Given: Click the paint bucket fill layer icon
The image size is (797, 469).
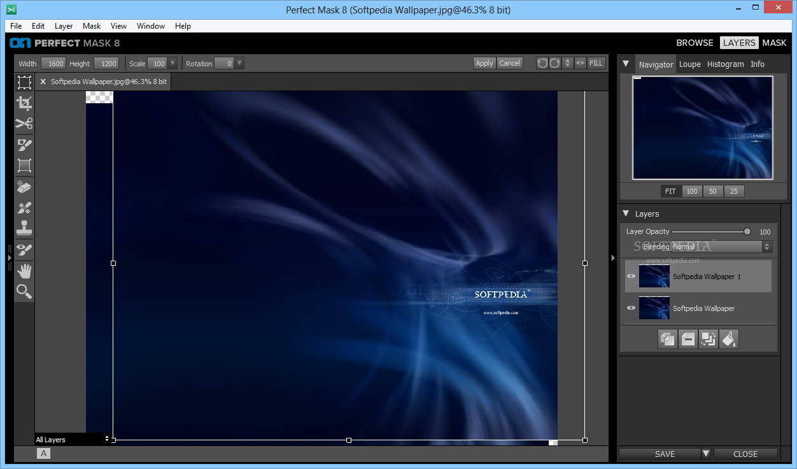Looking at the screenshot, I should 729,339.
